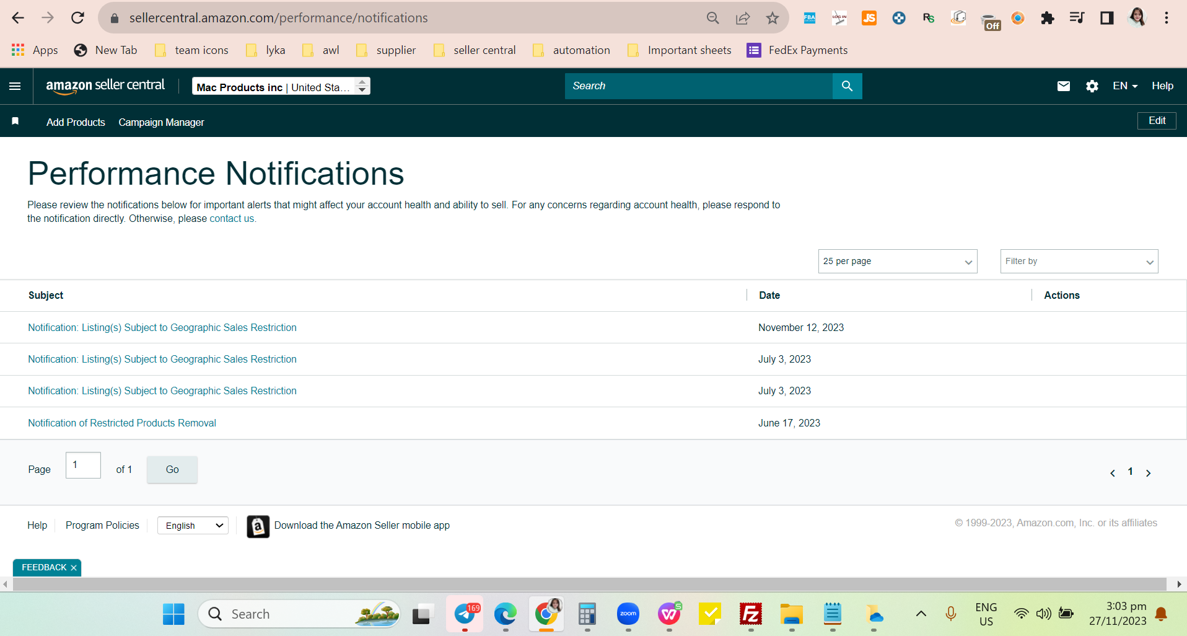
Task: Open the Amazon Seller app icon
Action: [x=258, y=526]
